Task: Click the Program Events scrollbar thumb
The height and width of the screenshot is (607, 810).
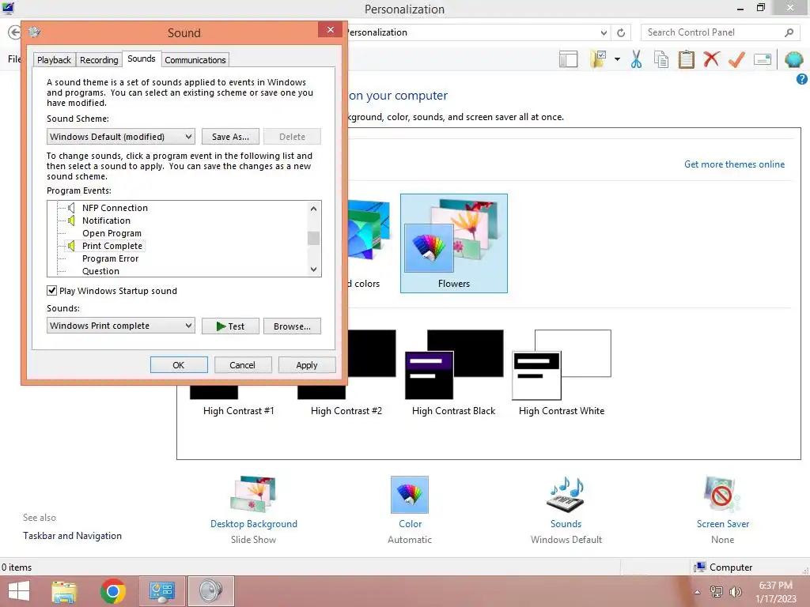Action: (313, 239)
